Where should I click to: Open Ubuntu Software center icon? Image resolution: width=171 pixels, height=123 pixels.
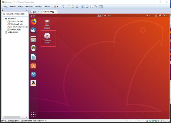pyautogui.click(x=33, y=66)
